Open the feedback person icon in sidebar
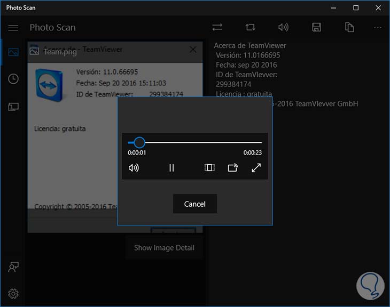 pos(13,267)
